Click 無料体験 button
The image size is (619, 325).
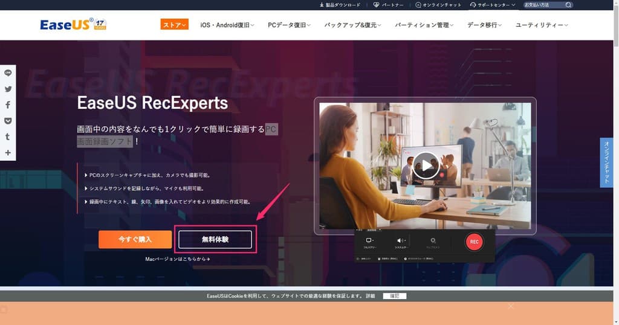tap(215, 239)
